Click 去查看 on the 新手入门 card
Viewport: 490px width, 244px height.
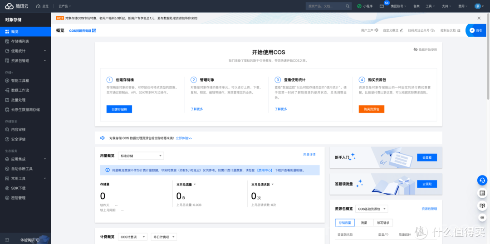click(427, 157)
